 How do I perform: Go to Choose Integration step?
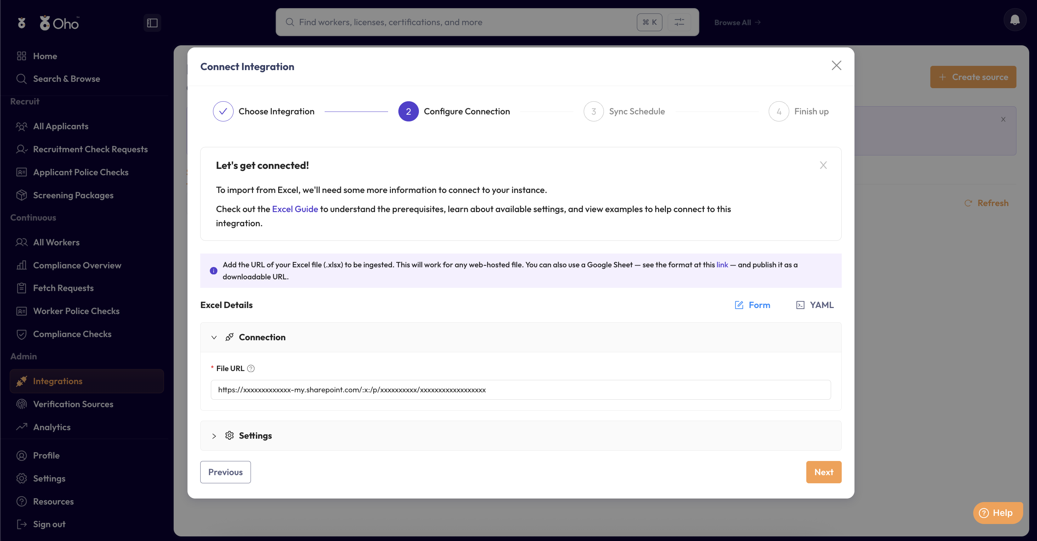264,112
